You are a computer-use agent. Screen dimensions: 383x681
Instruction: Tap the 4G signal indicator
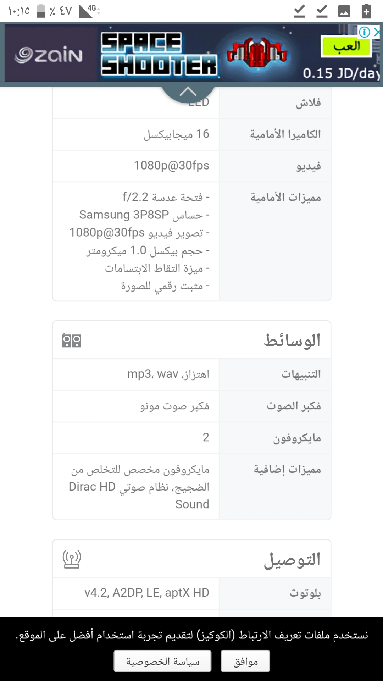click(89, 11)
